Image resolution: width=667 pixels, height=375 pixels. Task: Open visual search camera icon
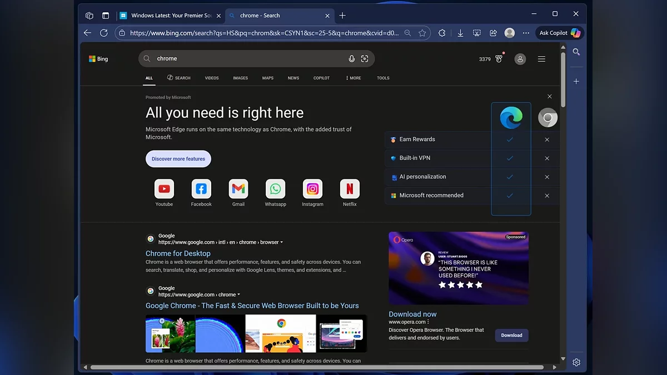click(x=365, y=59)
